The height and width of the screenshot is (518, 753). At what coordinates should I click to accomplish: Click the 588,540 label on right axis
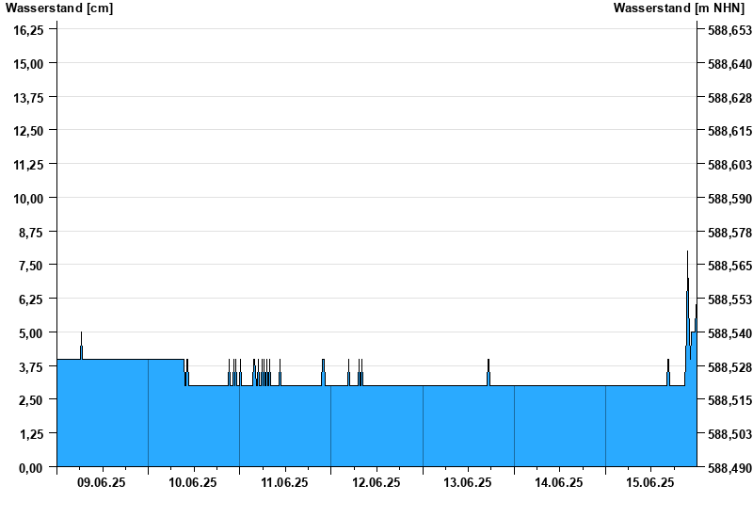point(730,333)
